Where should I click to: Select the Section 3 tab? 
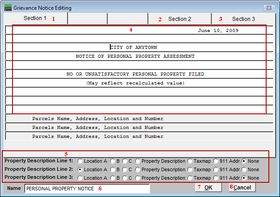(243, 19)
